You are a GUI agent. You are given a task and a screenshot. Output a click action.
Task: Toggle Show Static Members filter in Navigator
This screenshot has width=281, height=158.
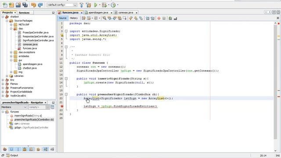[x=18, y=149]
